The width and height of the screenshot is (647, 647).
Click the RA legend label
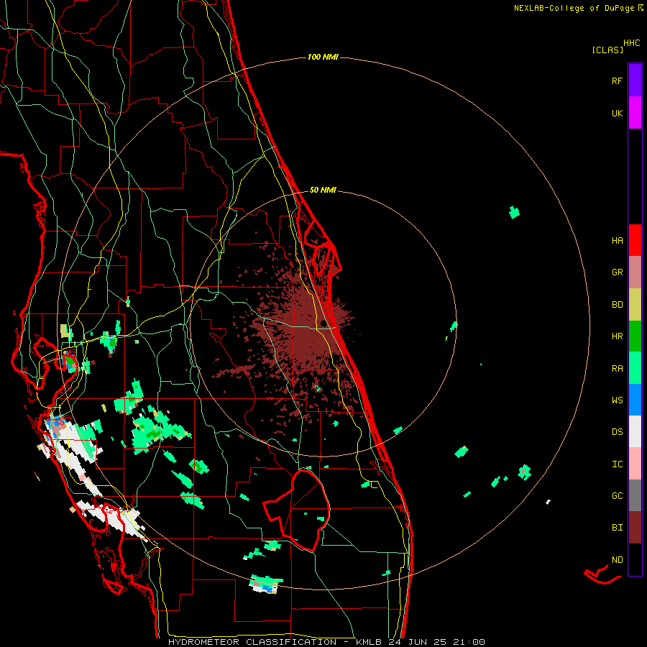[617, 369]
